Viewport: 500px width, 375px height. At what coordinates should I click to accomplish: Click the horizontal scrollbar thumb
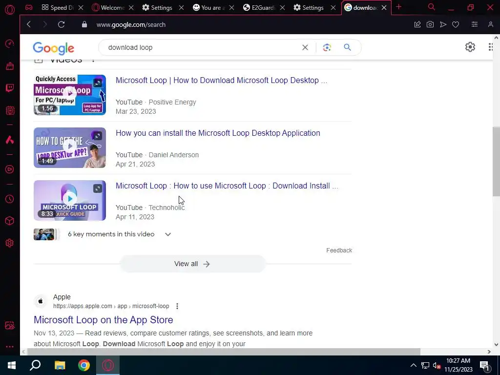click(x=224, y=352)
